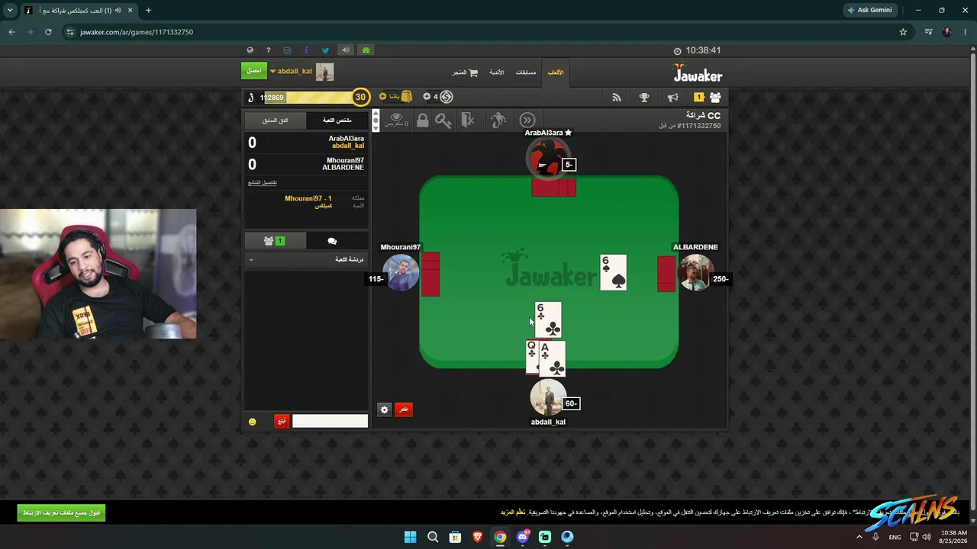Open the globe language icon

pyautogui.click(x=250, y=50)
